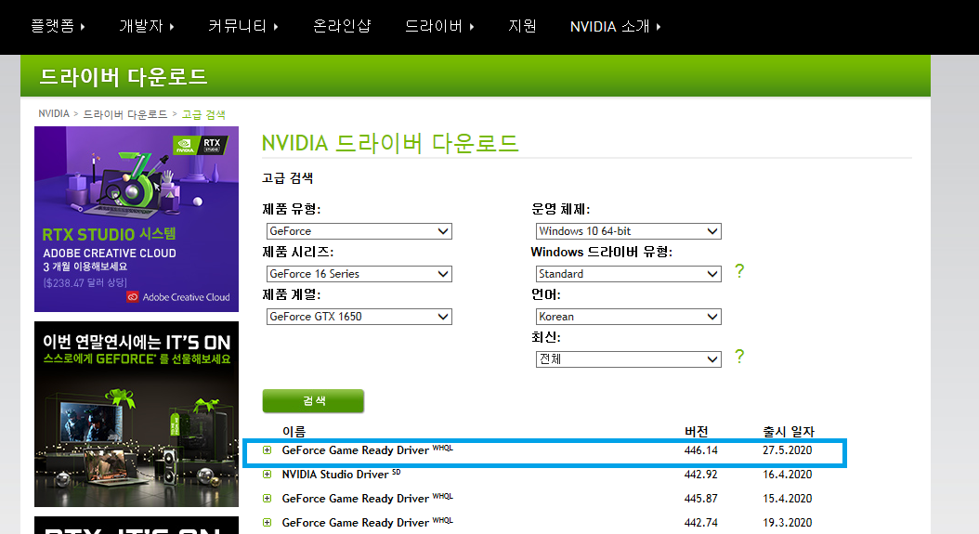Click the version number 446.14
The image size is (979, 534).
(700, 450)
